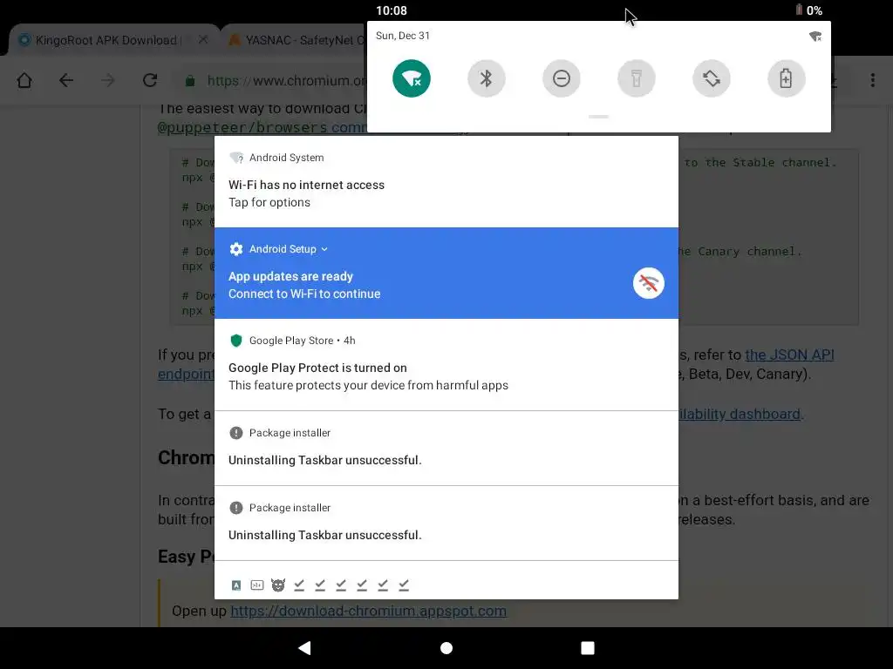Screen dimensions: 893x669
Task: Toggle the Do Not Disturb tile
Action: click(x=562, y=78)
